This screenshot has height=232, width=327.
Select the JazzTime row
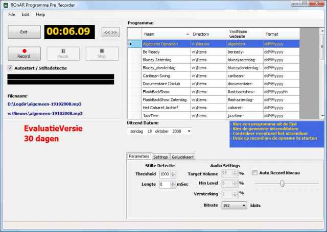click(214, 115)
